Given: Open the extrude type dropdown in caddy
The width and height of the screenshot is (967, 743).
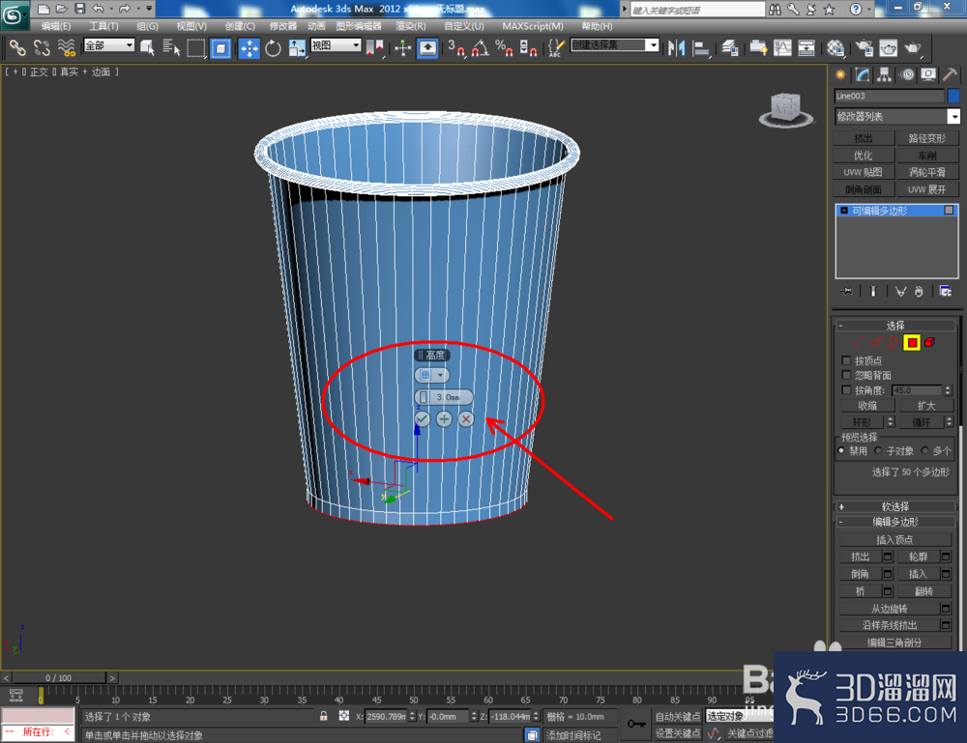Looking at the screenshot, I should point(431,375).
